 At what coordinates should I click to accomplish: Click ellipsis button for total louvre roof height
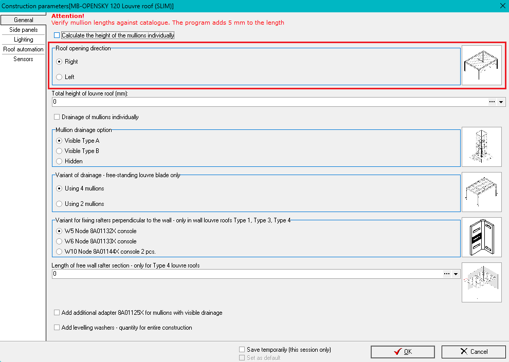(x=492, y=102)
